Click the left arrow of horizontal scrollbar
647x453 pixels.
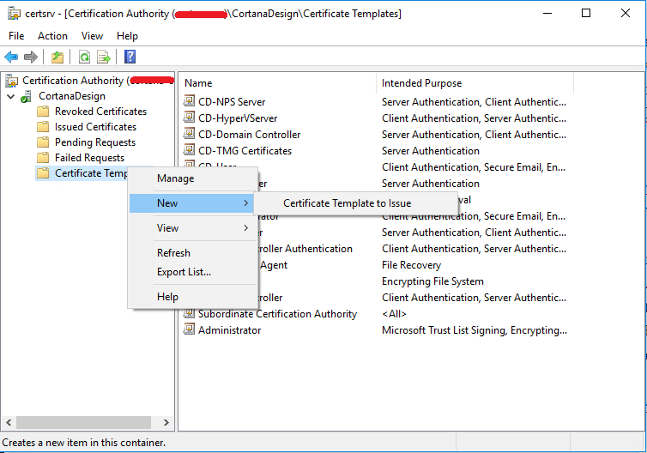coord(9,422)
